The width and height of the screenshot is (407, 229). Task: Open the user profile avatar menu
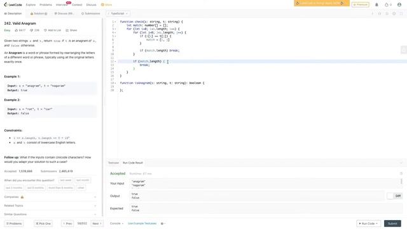tap(399, 4)
